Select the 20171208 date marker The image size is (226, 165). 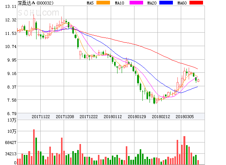tap(65, 117)
